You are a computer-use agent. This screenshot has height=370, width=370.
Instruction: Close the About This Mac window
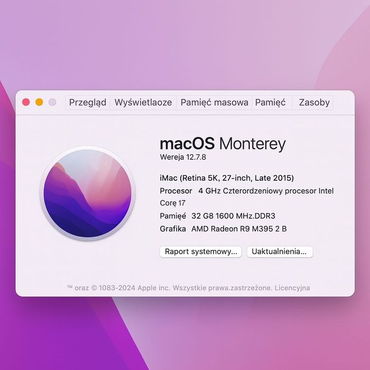[x=26, y=102]
